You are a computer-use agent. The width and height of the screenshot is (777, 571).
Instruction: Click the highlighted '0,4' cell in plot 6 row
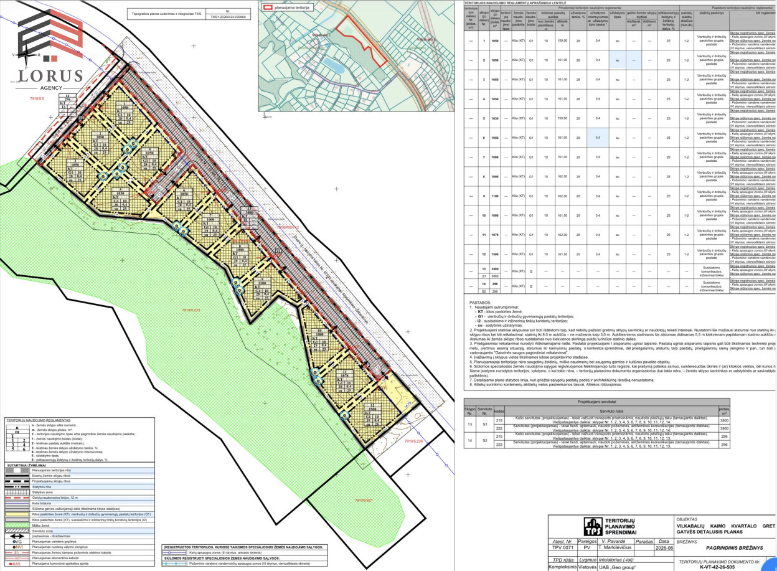tap(598, 138)
